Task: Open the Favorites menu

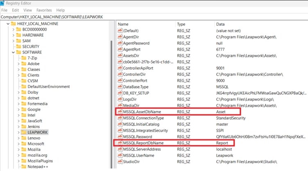Action: 44,10
